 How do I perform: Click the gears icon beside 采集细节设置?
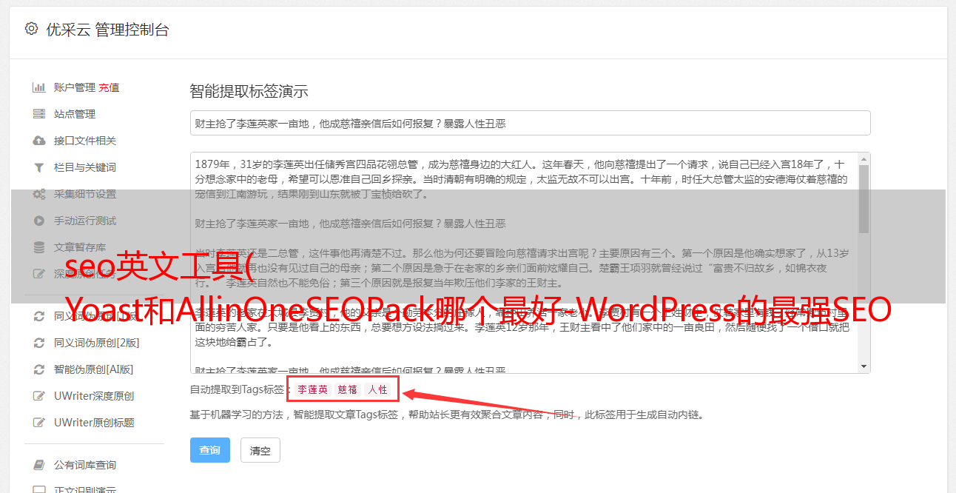[x=39, y=194]
